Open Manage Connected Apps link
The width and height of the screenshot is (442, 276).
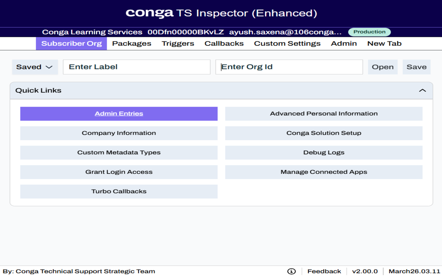point(324,172)
